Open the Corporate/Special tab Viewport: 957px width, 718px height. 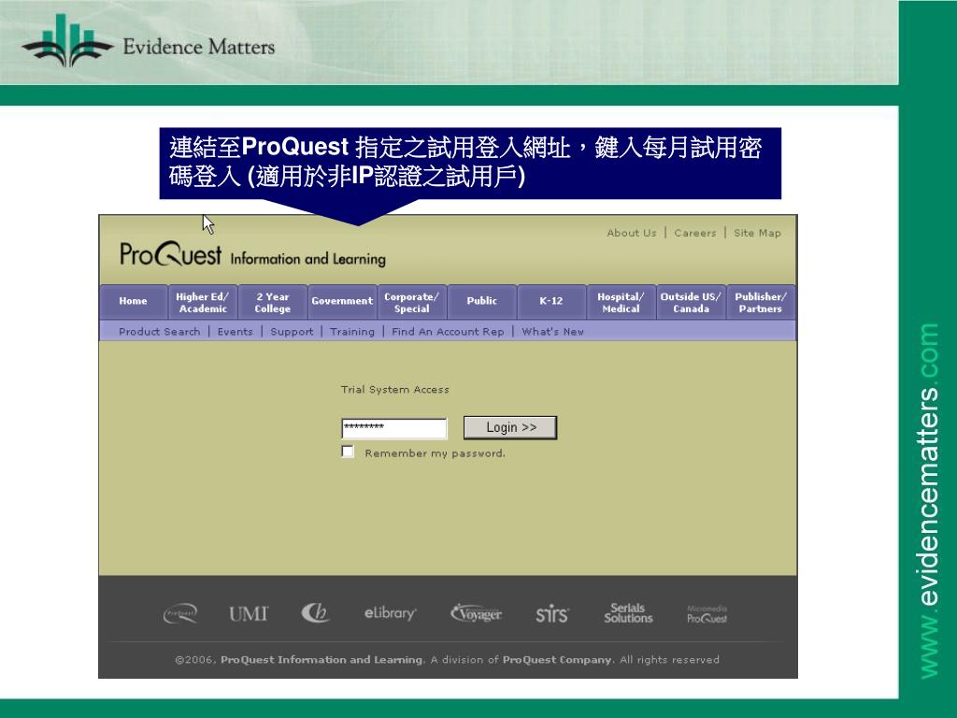click(412, 302)
